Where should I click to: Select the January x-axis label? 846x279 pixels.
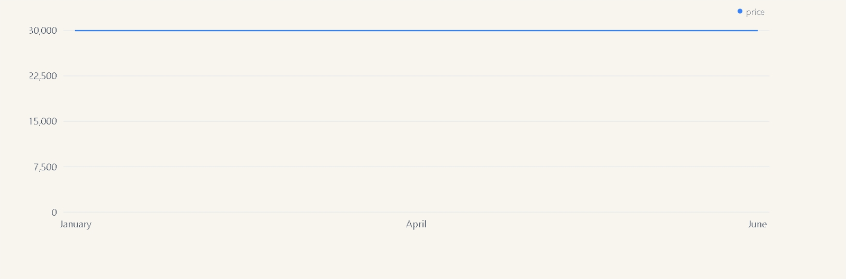coord(76,224)
